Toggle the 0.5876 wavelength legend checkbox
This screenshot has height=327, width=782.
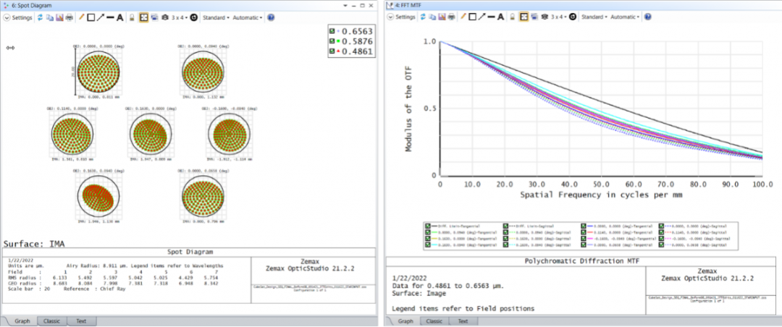[x=332, y=41]
